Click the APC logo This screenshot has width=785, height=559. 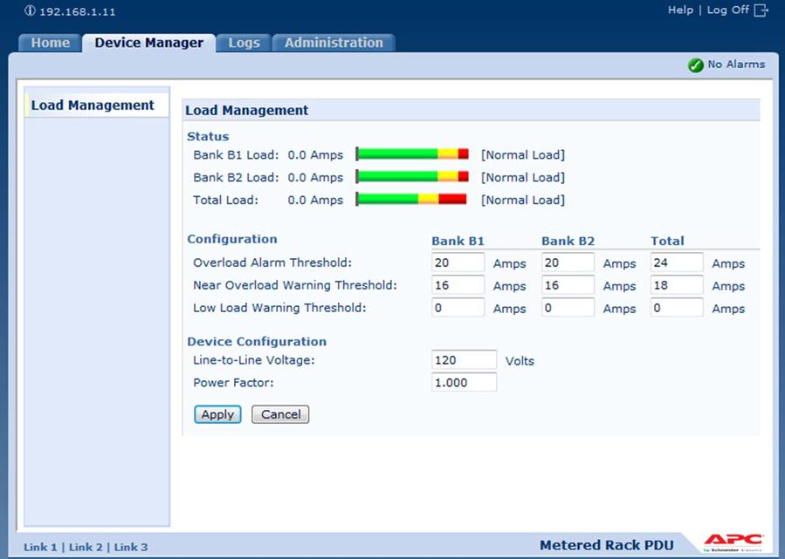(x=733, y=542)
